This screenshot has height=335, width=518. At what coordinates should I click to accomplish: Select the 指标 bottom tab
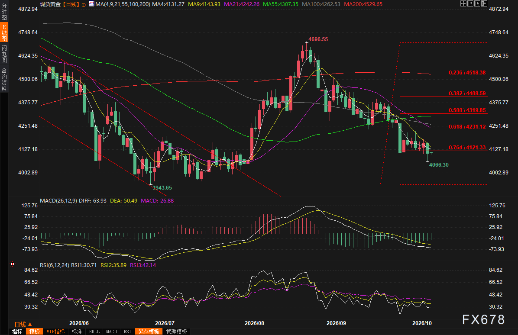pyautogui.click(x=17, y=332)
